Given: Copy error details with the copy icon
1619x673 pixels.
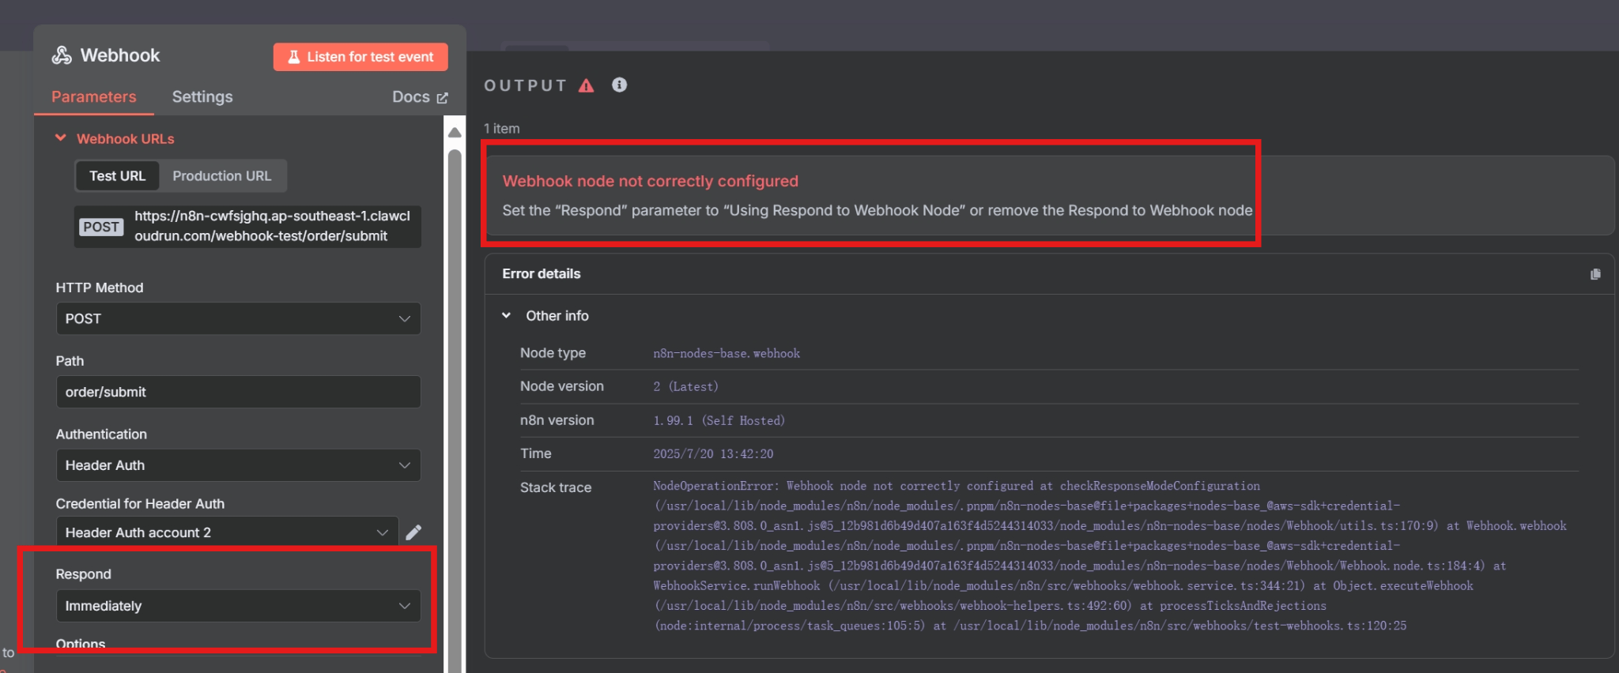Looking at the screenshot, I should (1594, 274).
